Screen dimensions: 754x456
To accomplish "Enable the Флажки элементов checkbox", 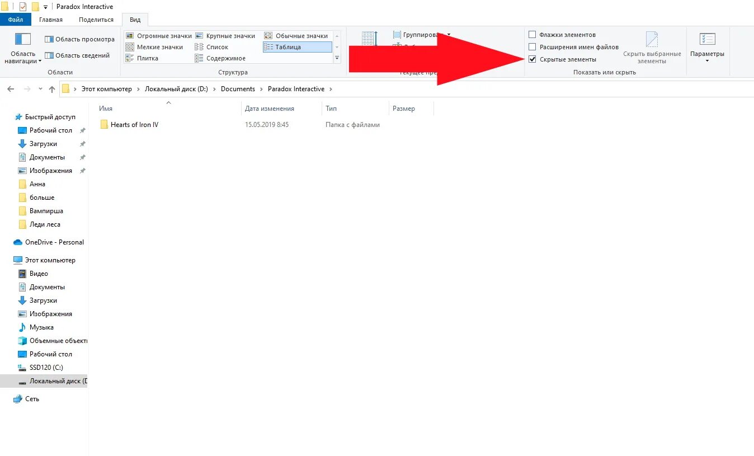I will [532, 35].
